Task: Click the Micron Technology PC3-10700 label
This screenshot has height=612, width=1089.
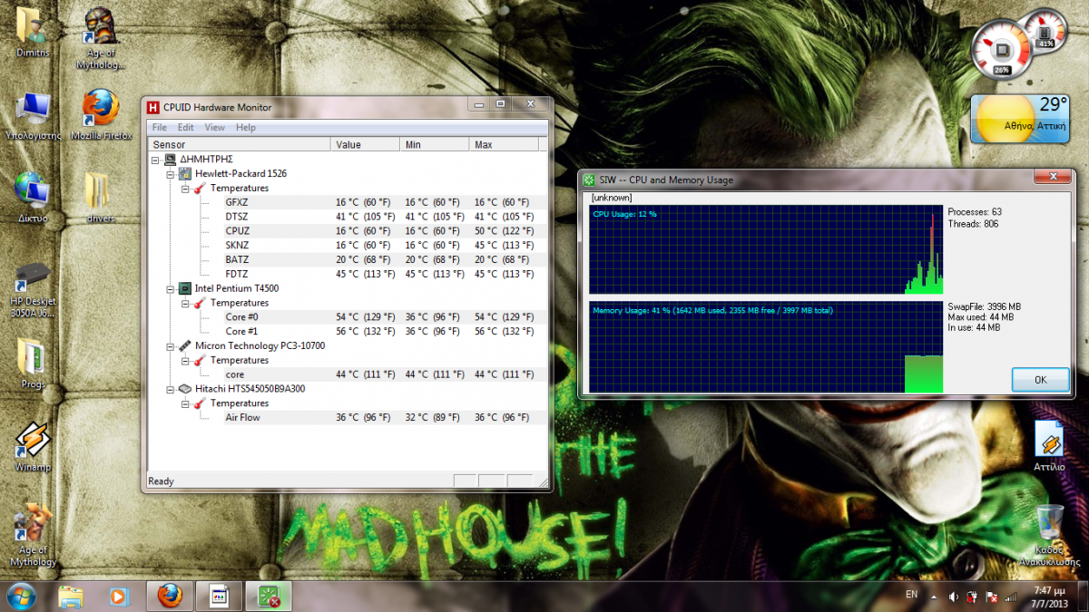Action: pos(260,345)
